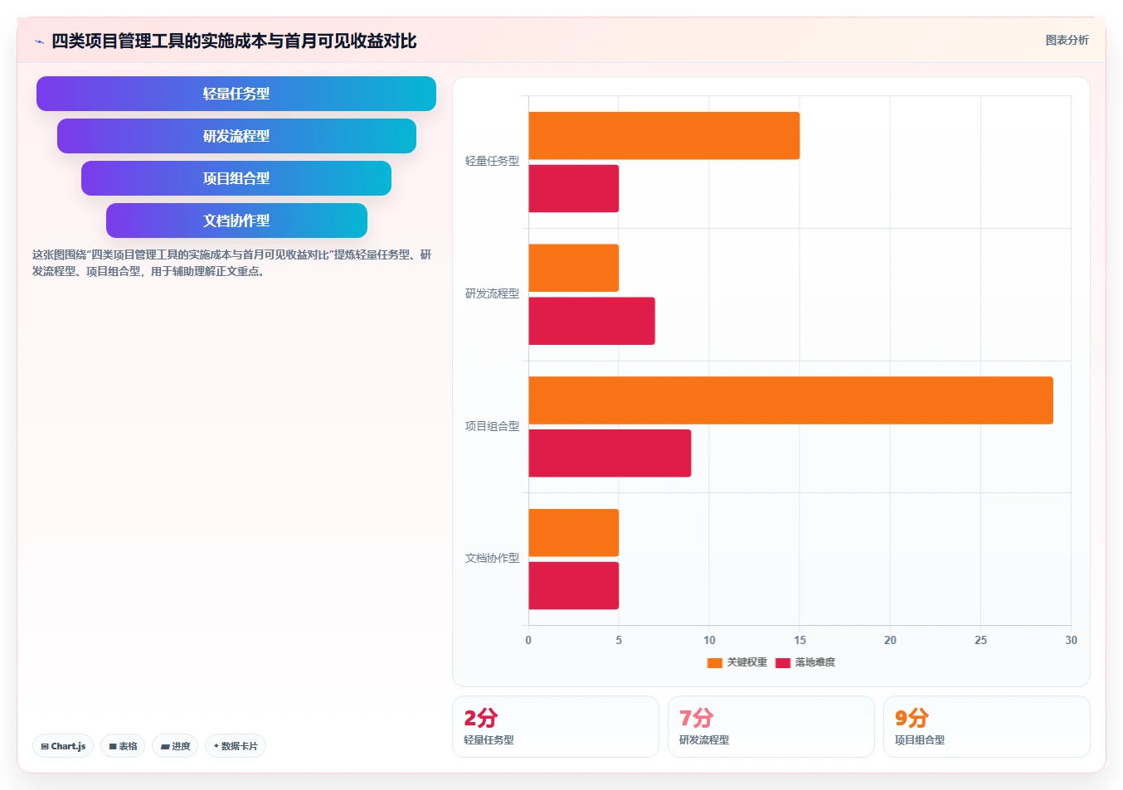Click the 轻量任务型 y-axis label
Viewport: 1123px width, 790px height.
pyautogui.click(x=492, y=161)
